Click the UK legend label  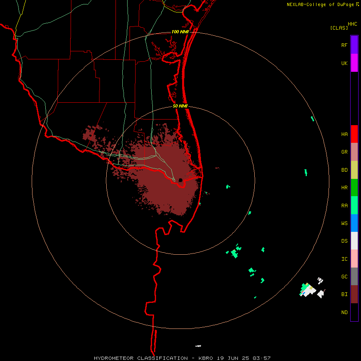tap(344, 63)
